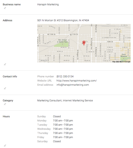Click Rev. Ernest D. Butler Park marker
The image size is (133, 148).
[63, 44]
